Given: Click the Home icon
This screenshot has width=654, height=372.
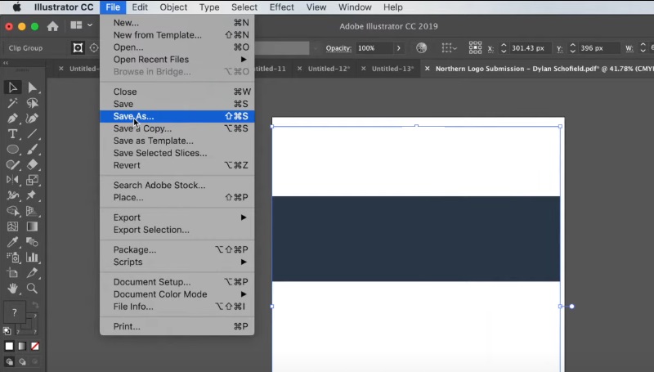Looking at the screenshot, I should [x=52, y=26].
